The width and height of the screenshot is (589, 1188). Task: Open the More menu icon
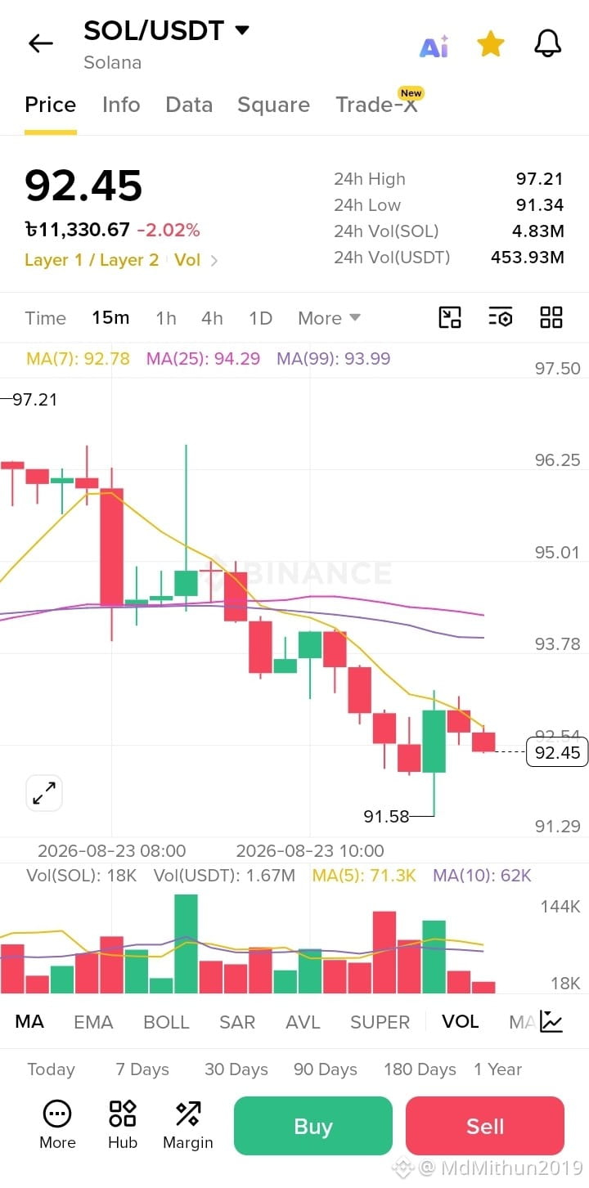coord(57,1125)
